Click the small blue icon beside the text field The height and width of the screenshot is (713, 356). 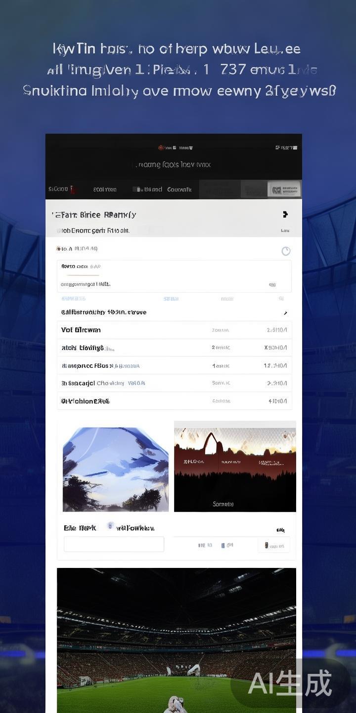223,545
